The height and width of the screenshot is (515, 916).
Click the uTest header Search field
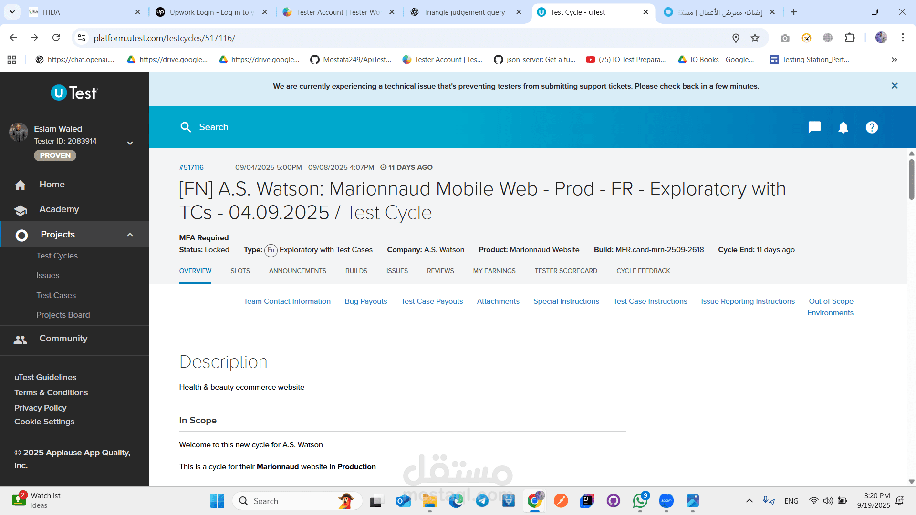click(x=214, y=127)
